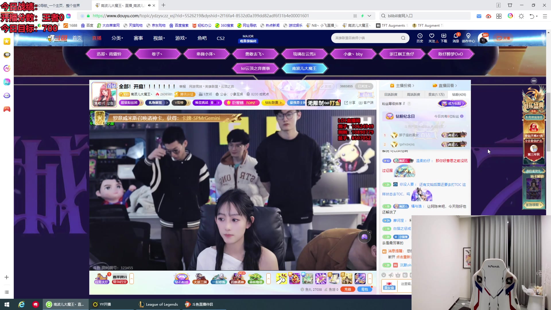Select the 浙江棋王鱼仔 streamer button
The height and width of the screenshot is (310, 551).
(x=402, y=54)
